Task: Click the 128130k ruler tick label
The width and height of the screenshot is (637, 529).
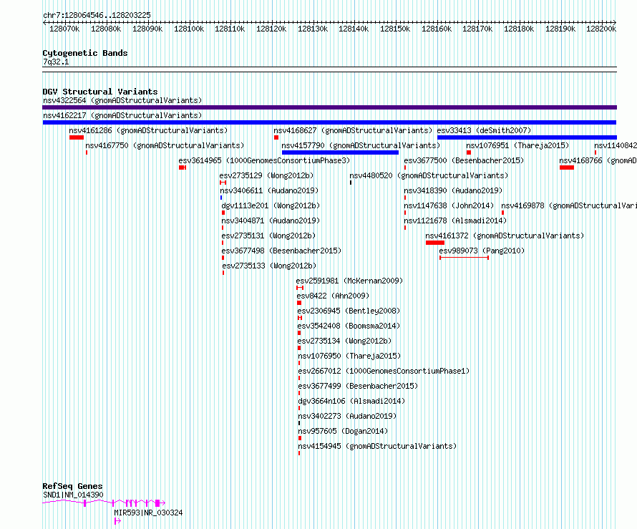Action: pyautogui.click(x=313, y=29)
